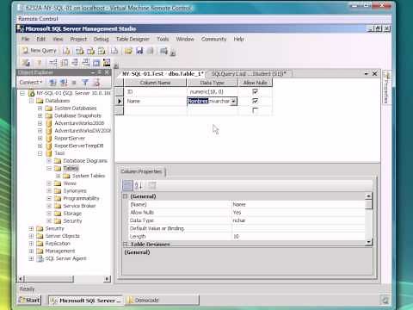Click Microsoft SQL Server taskbar button

86,301
